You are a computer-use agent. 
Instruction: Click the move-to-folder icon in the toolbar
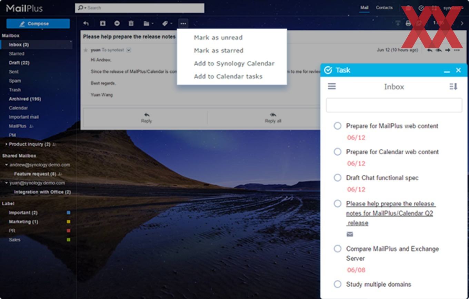146,23
